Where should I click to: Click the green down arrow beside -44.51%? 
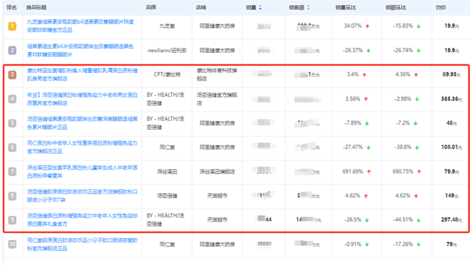pos(418,220)
